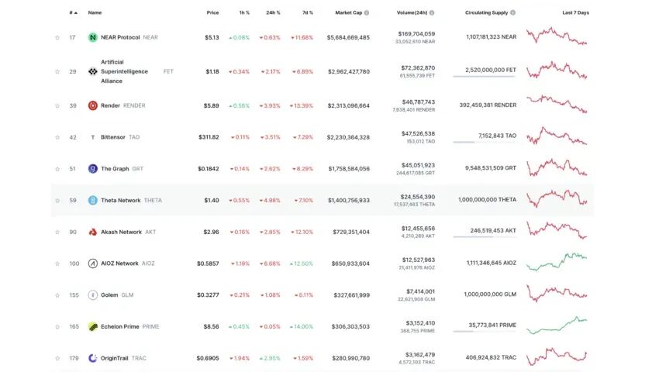659x372 pixels.
Task: Click the Theta Network coin logo
Action: point(93,200)
